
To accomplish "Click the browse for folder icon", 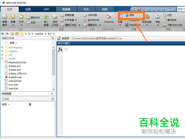I will [17, 34].
